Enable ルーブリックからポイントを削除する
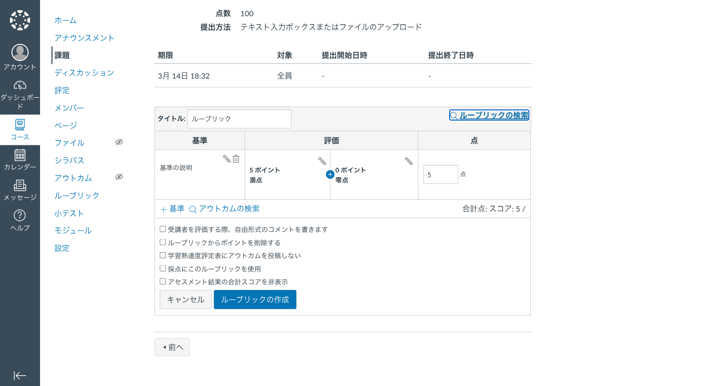 click(163, 242)
